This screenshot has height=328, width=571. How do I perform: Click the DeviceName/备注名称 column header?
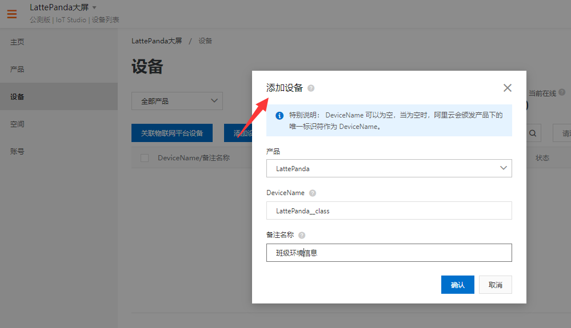click(194, 158)
